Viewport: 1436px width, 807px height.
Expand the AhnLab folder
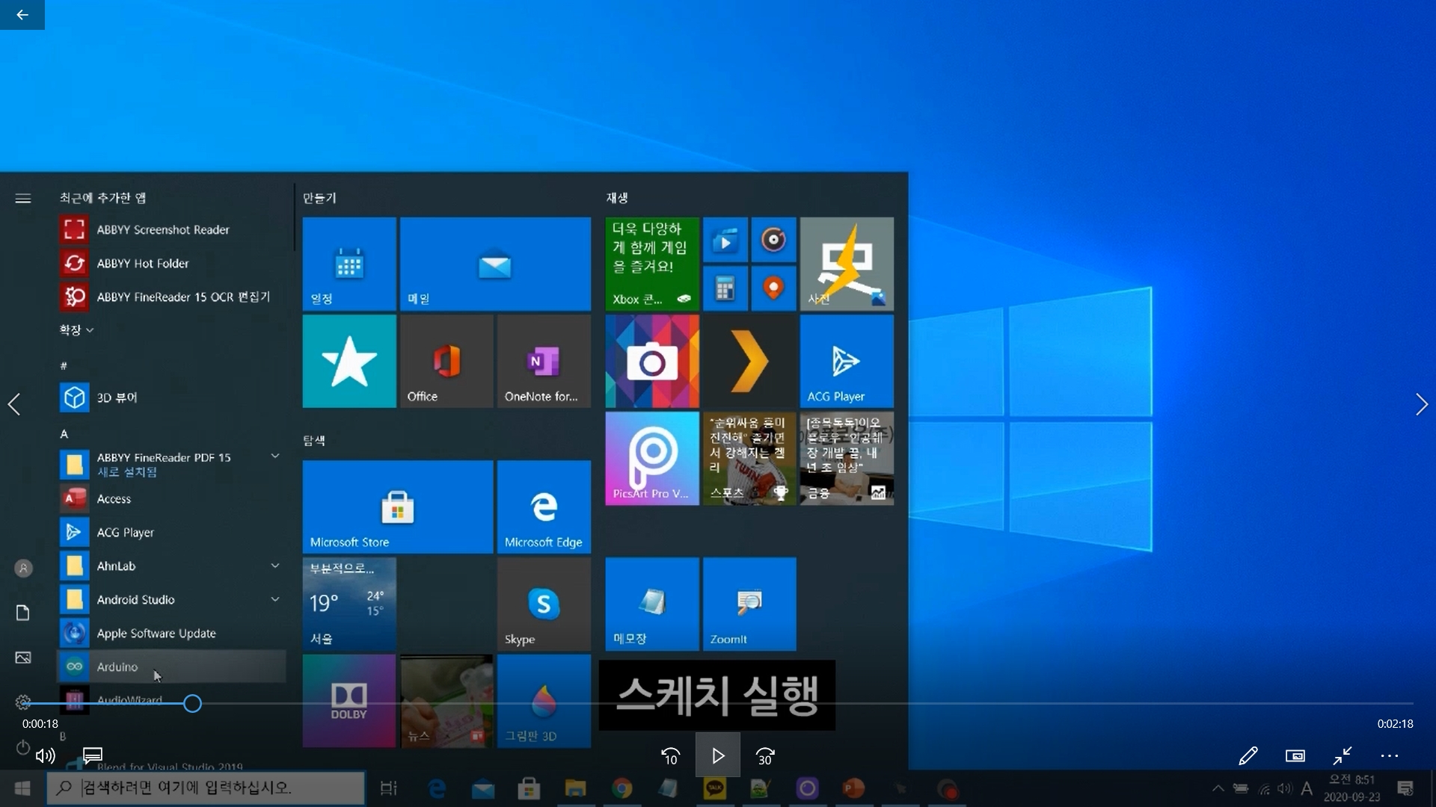pos(275,566)
